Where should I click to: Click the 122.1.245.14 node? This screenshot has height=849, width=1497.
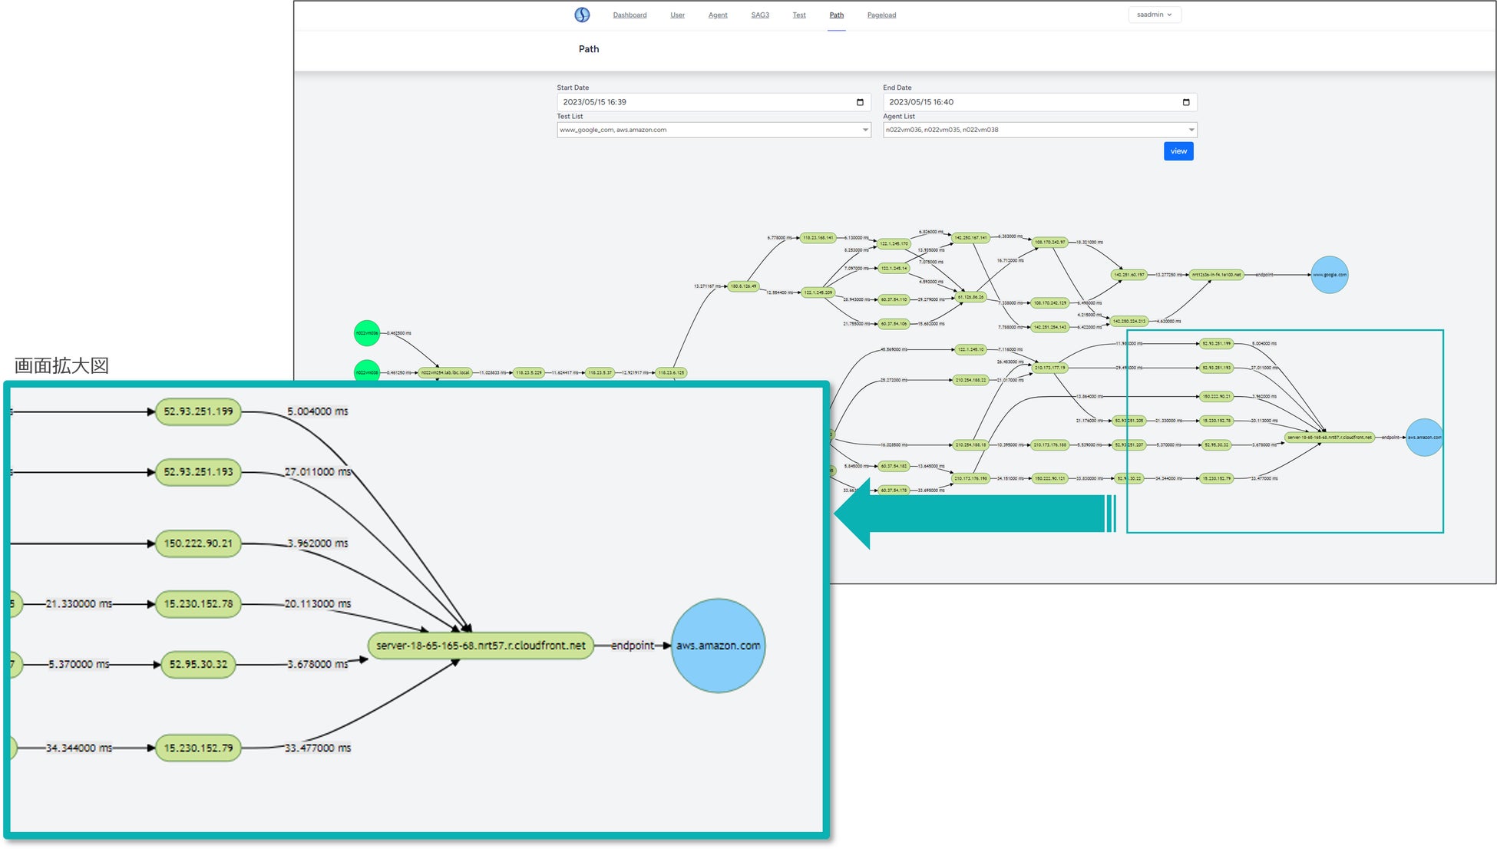tap(894, 269)
